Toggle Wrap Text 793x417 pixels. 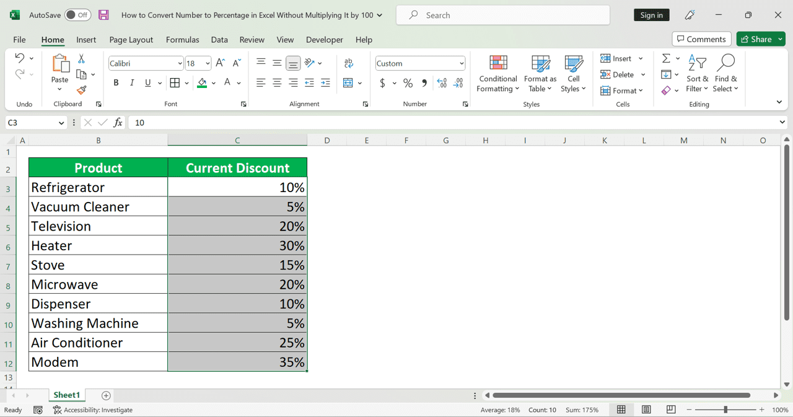[349, 63]
